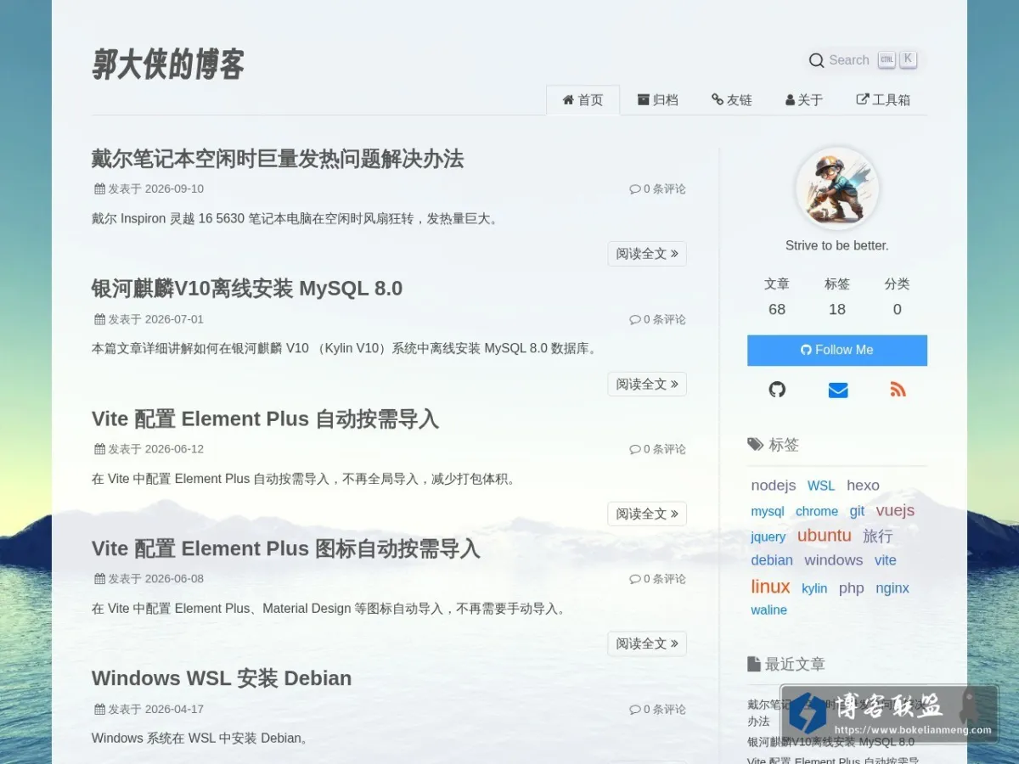
Task: Click the author avatar image
Action: pos(837,188)
